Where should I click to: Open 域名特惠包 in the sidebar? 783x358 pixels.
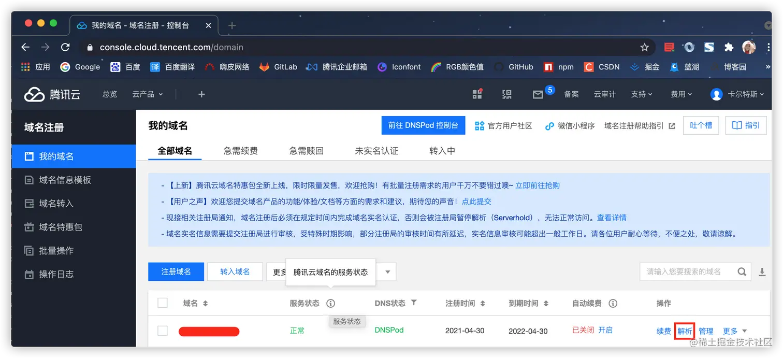click(x=74, y=227)
